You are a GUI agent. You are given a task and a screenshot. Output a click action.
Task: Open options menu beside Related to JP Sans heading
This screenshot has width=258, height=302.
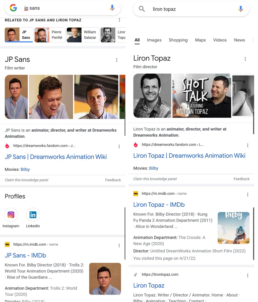pyautogui.click(x=119, y=20)
